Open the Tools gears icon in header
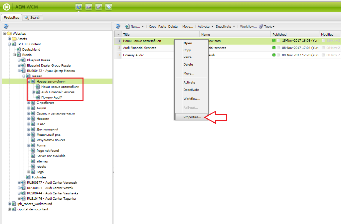This screenshot has height=224, width=341. tap(98, 7)
